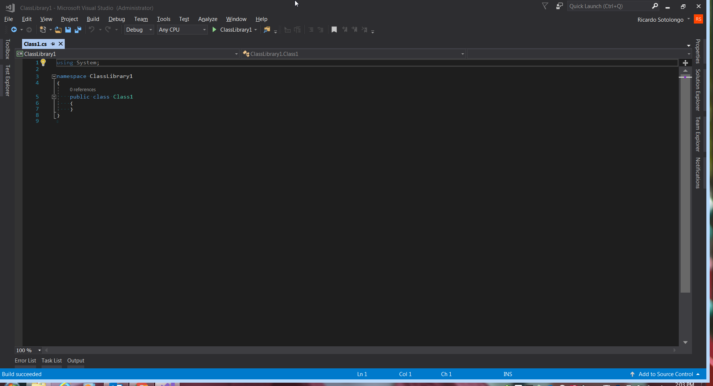The image size is (713, 386).
Task: Open the Error List tab
Action: [25, 361]
